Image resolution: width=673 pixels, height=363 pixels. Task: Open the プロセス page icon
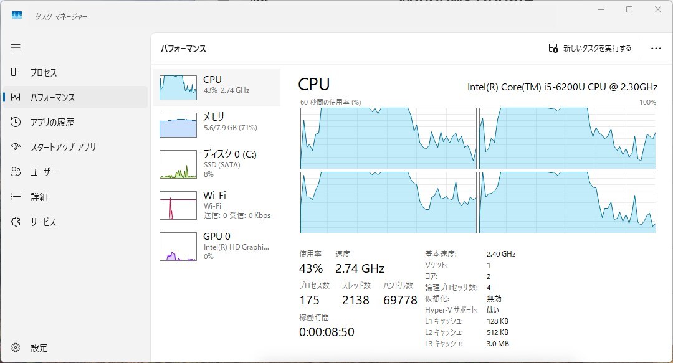(16, 72)
